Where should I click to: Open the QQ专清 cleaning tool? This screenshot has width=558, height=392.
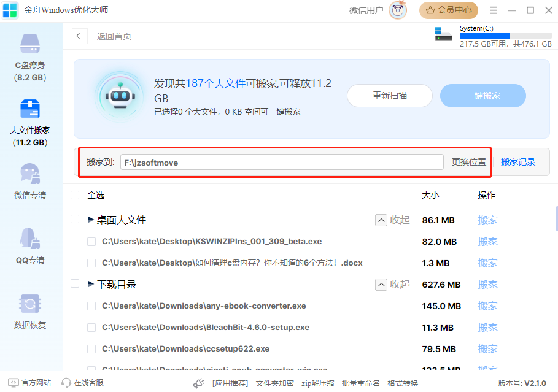[x=30, y=239]
